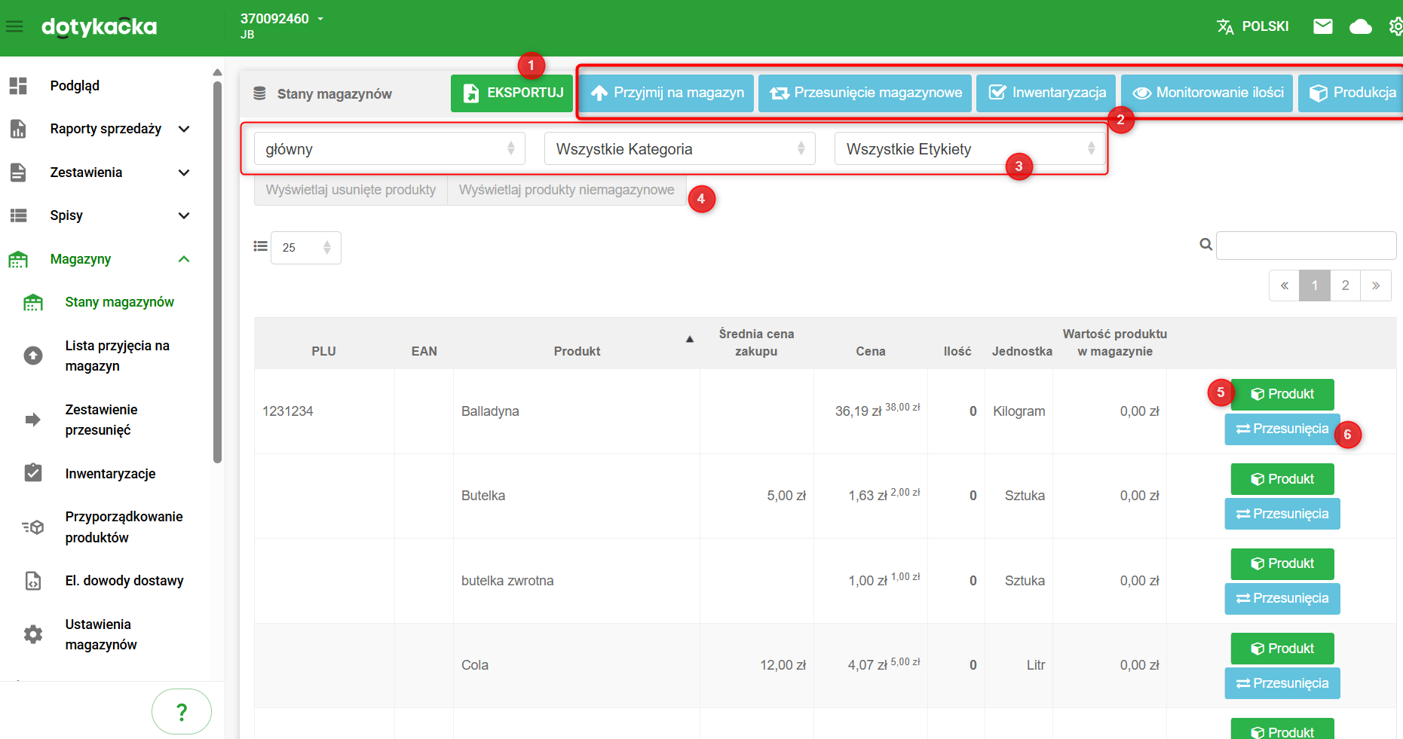
Task: Click the Podgląd dashboard icon
Action: [18, 86]
